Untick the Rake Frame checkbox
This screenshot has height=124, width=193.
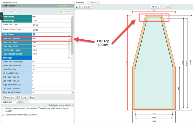click(34, 35)
